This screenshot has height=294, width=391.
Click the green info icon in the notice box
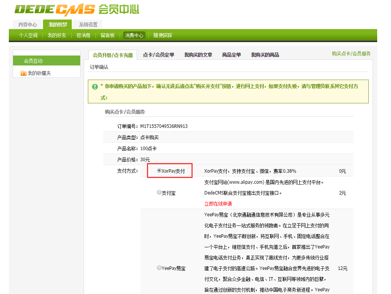(x=94, y=87)
